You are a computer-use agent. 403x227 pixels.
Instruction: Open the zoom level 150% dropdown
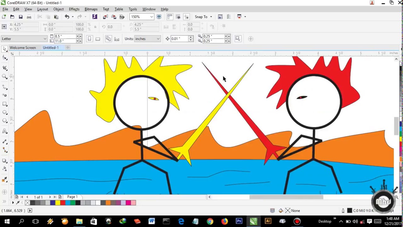click(x=151, y=17)
